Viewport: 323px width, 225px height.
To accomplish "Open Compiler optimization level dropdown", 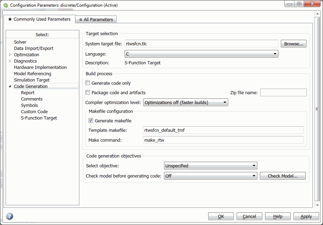I will point(186,103).
